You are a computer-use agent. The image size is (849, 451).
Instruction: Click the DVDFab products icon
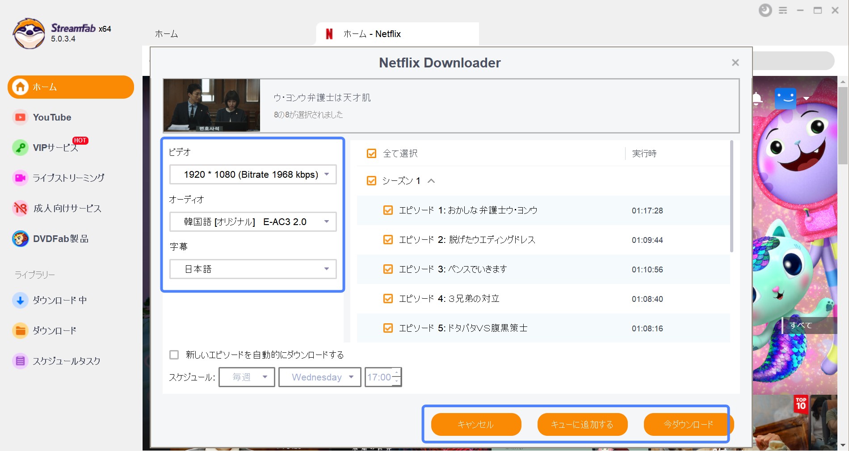coord(20,238)
